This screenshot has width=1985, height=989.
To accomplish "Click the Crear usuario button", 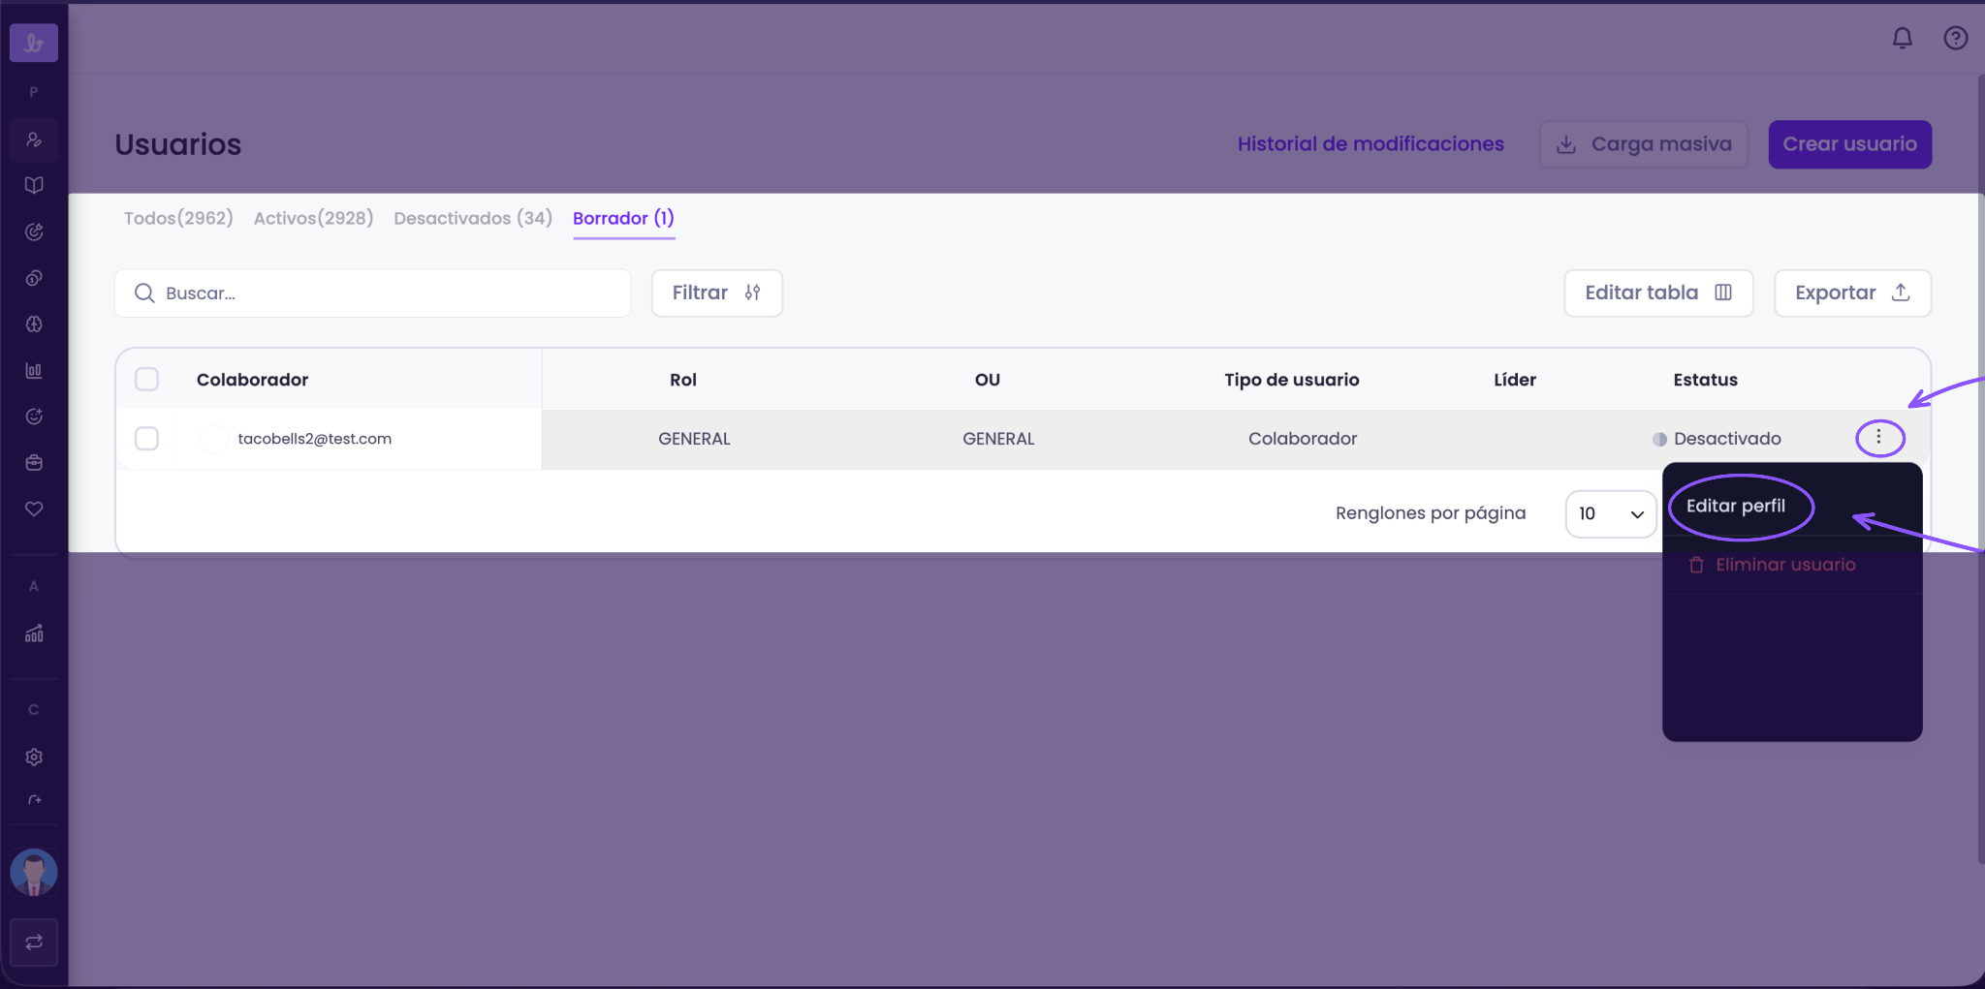I will pos(1849,144).
